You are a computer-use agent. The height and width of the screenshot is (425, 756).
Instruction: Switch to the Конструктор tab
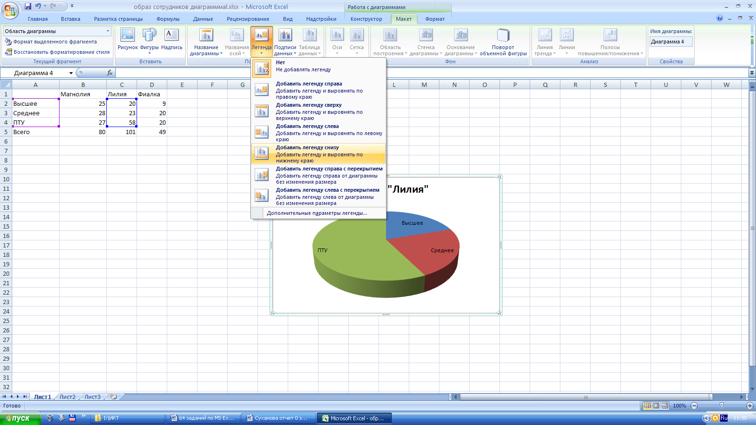click(366, 19)
